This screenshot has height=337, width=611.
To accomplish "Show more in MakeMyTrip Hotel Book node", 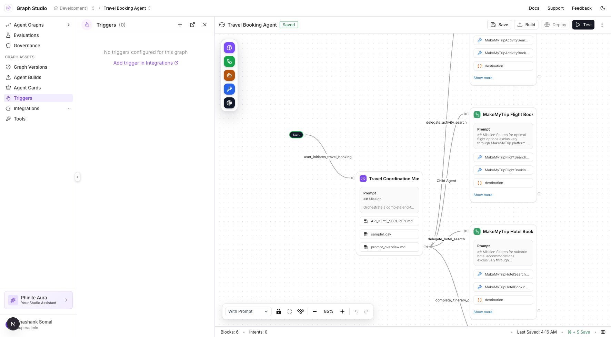I will pos(483,312).
